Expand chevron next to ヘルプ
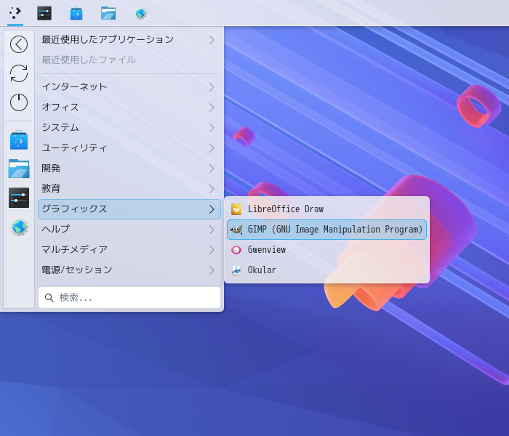Screen dimensions: 509x436 [212, 230]
